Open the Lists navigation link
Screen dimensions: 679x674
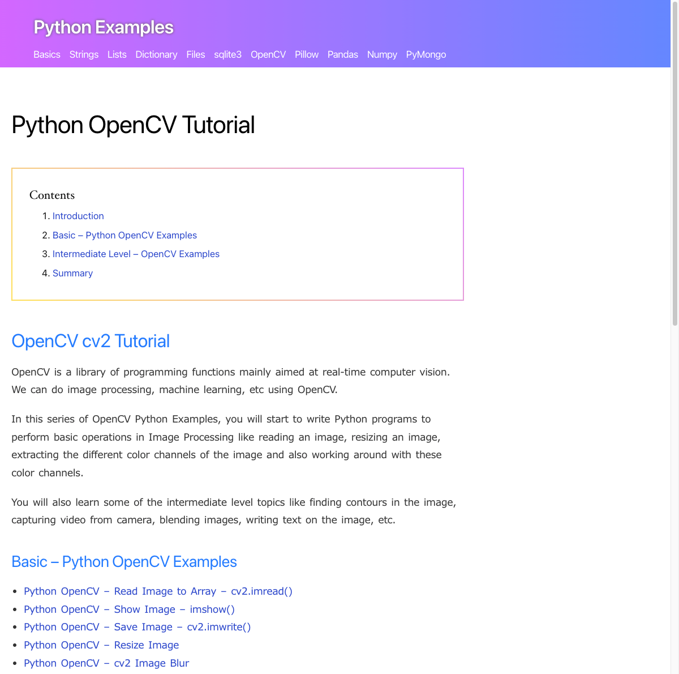coord(117,54)
